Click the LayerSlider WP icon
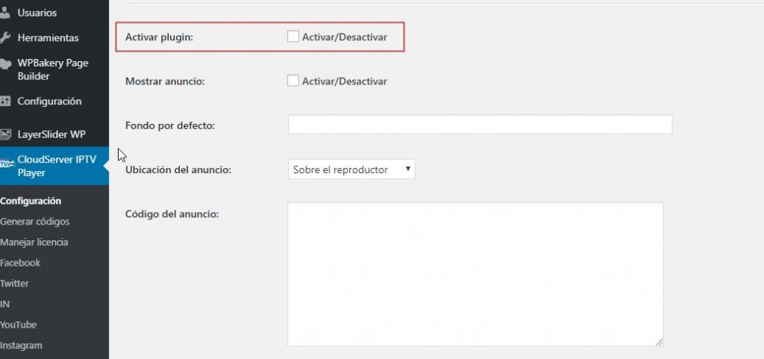 pos(5,134)
